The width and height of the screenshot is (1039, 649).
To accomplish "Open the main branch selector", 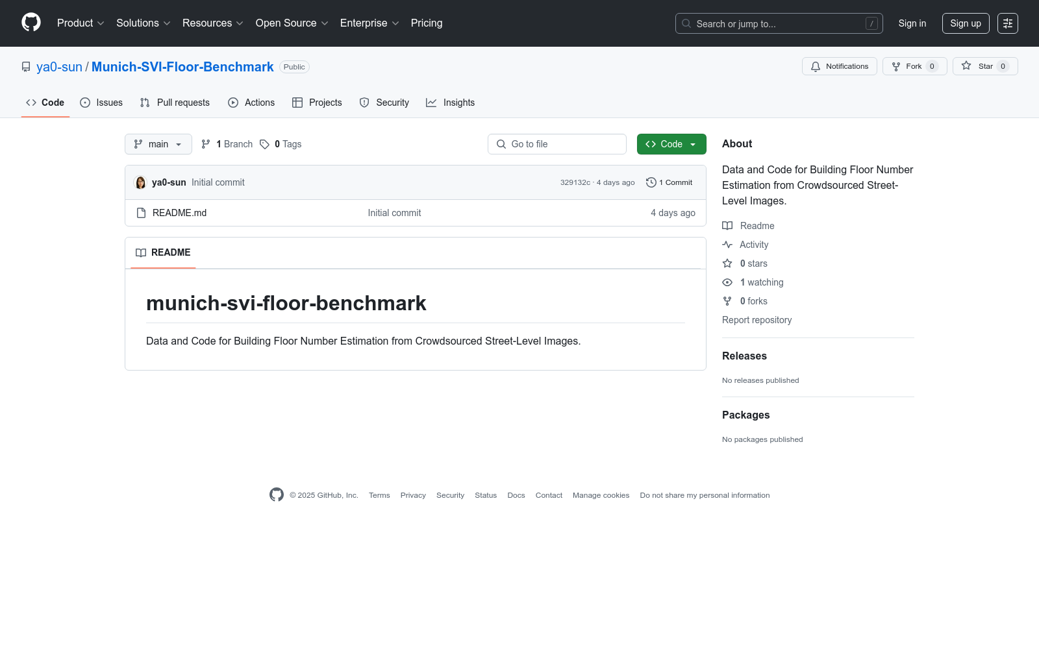I will 158,144.
